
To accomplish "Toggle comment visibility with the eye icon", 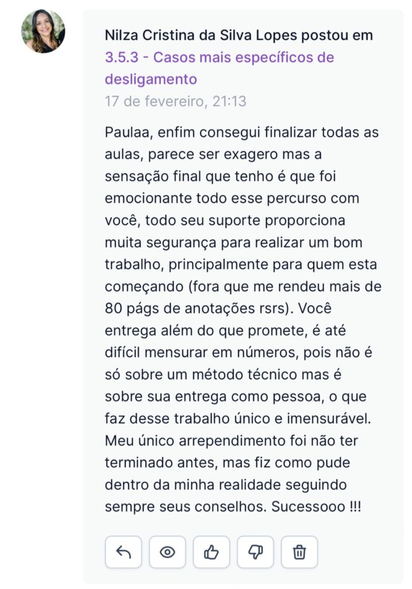I will (167, 552).
